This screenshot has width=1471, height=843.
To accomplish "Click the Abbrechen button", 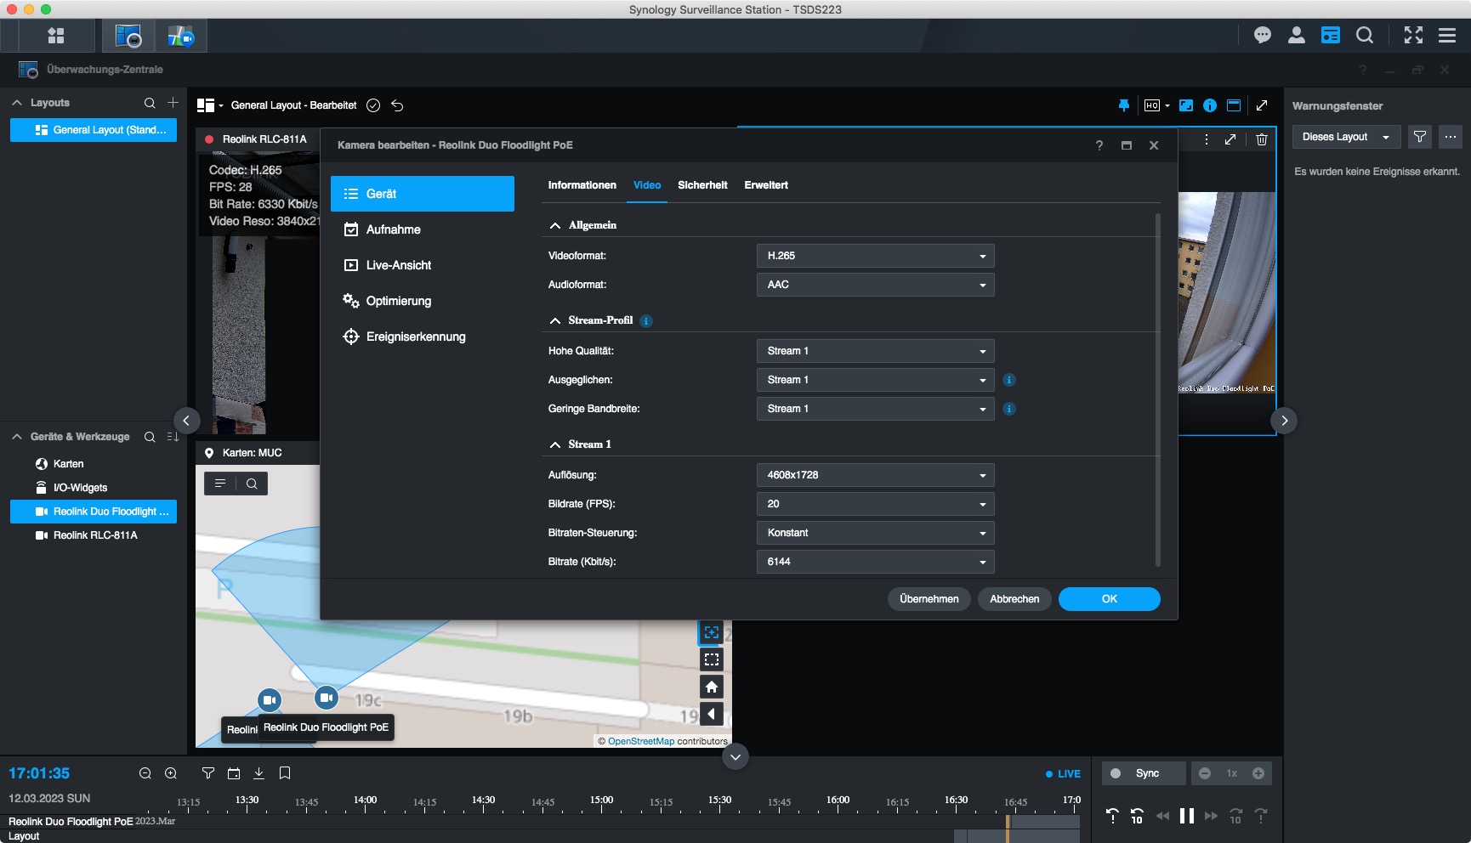I will [1014, 599].
